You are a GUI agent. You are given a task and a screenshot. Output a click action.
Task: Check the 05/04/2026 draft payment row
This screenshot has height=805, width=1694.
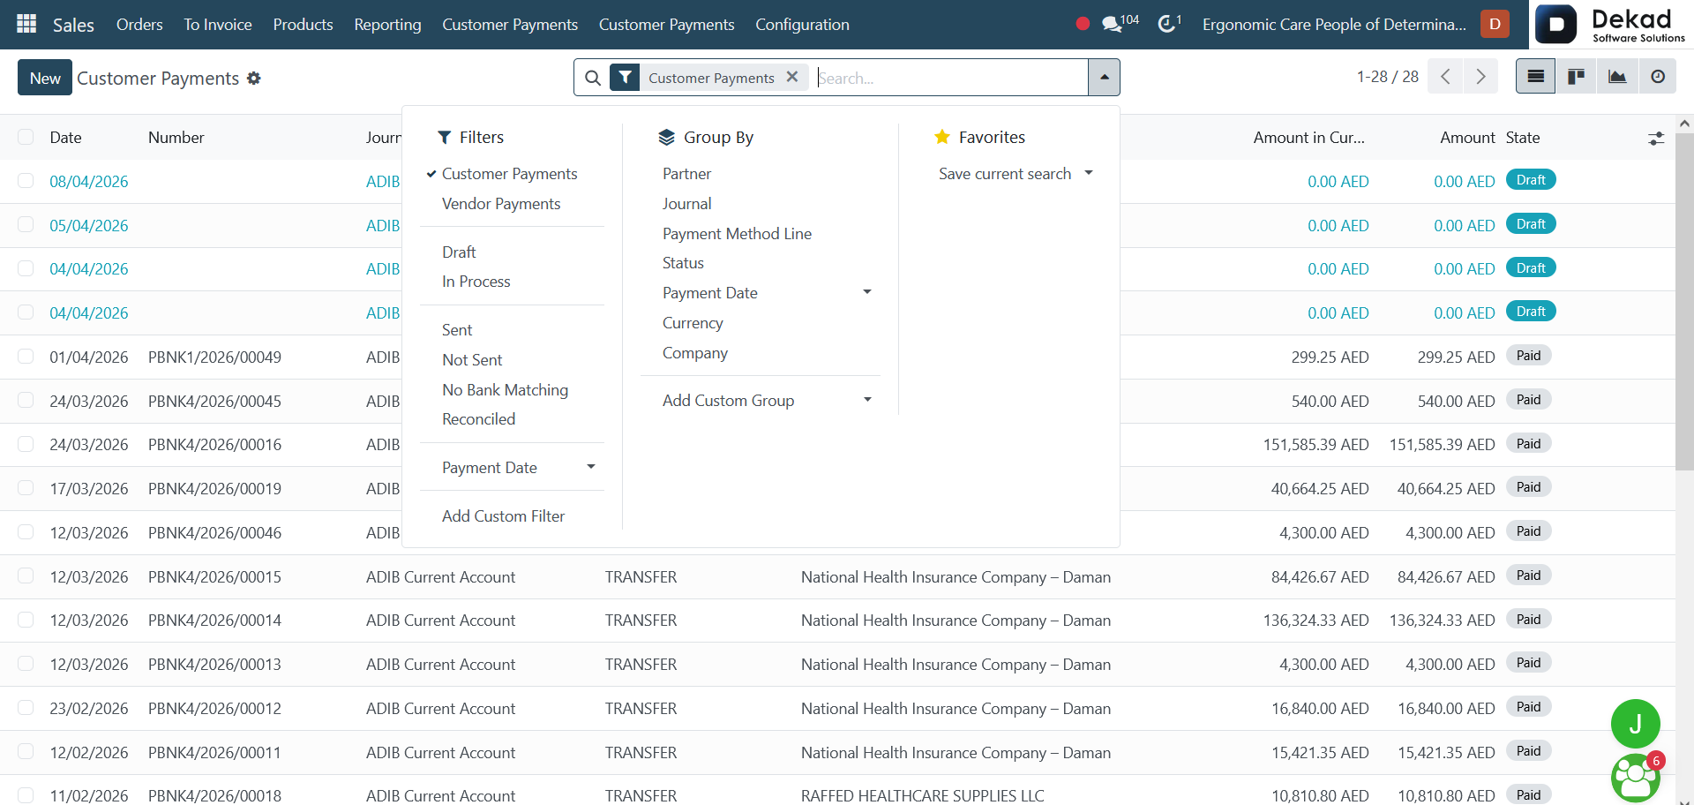[x=26, y=225]
